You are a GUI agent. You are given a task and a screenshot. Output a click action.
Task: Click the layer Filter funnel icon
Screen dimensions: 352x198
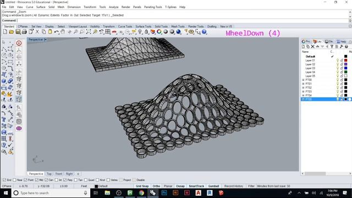point(332,46)
